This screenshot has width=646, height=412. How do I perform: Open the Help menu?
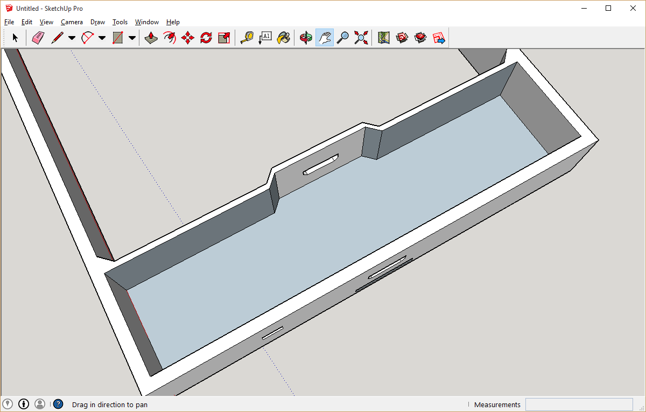click(x=173, y=22)
